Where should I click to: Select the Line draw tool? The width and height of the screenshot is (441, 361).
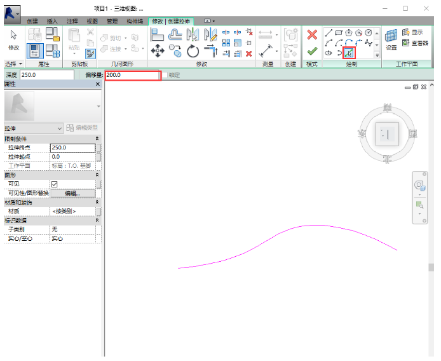329,32
